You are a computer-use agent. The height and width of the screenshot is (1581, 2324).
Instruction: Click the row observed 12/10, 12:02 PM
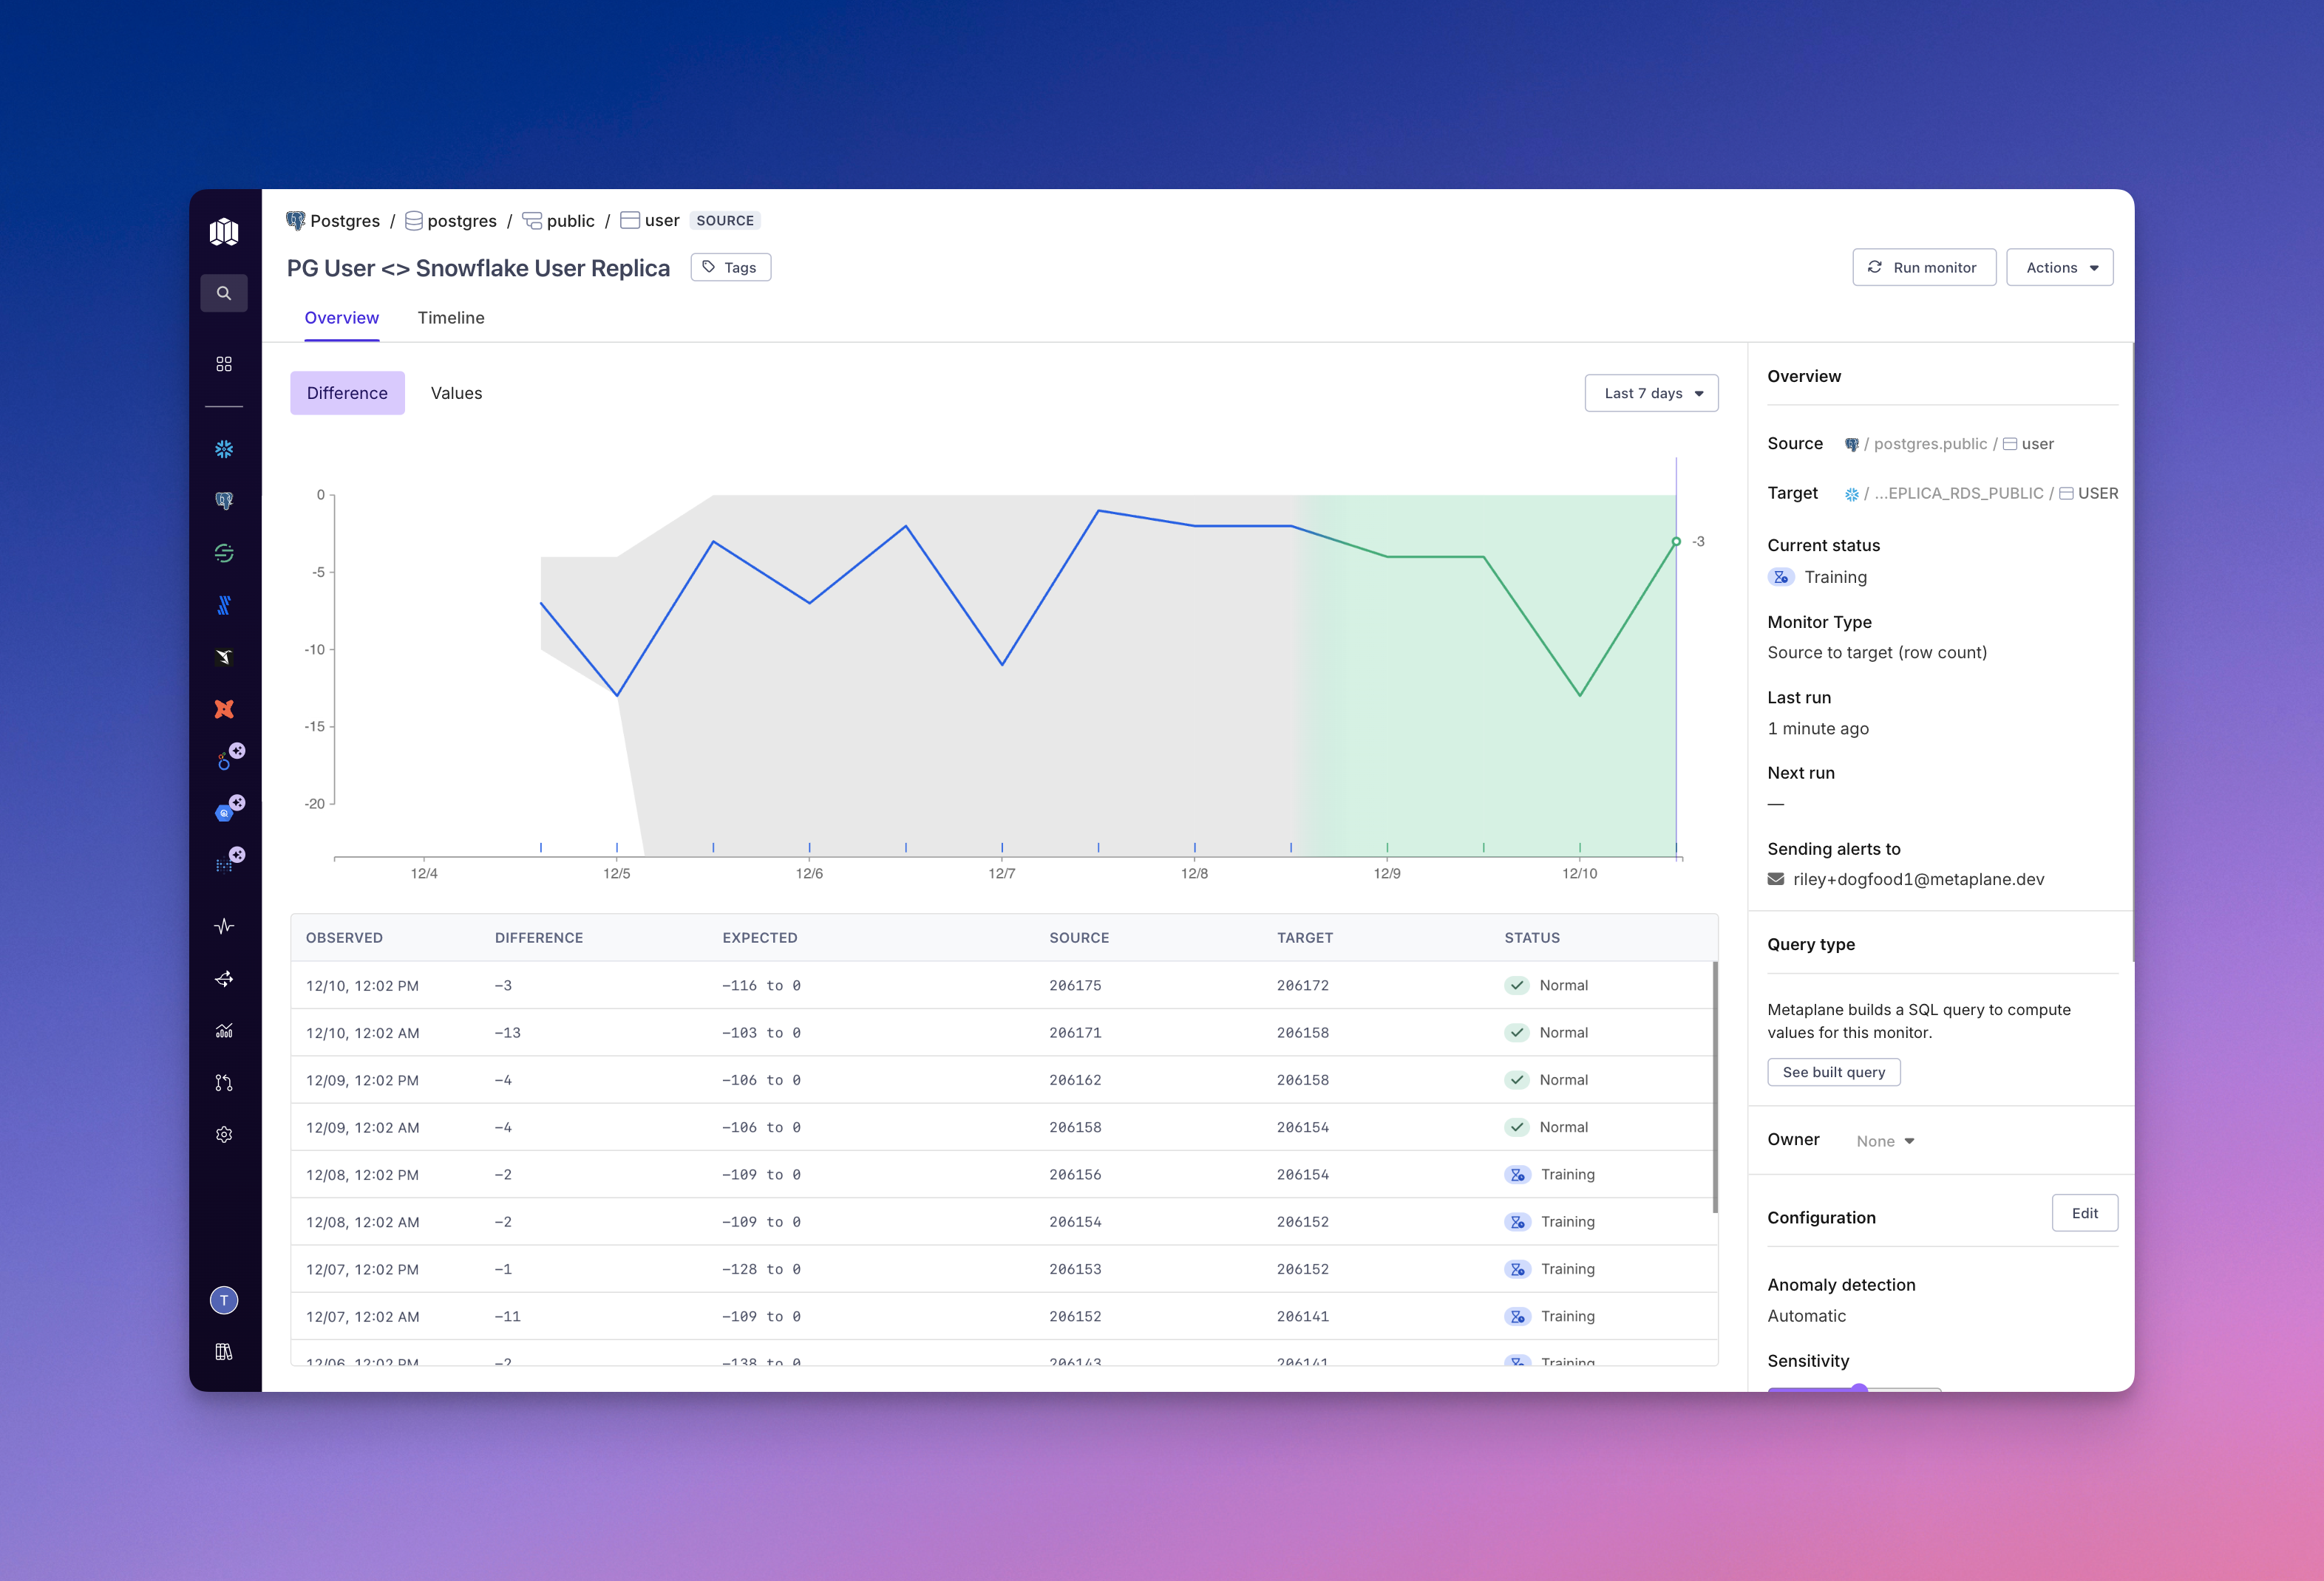pos(1002,986)
